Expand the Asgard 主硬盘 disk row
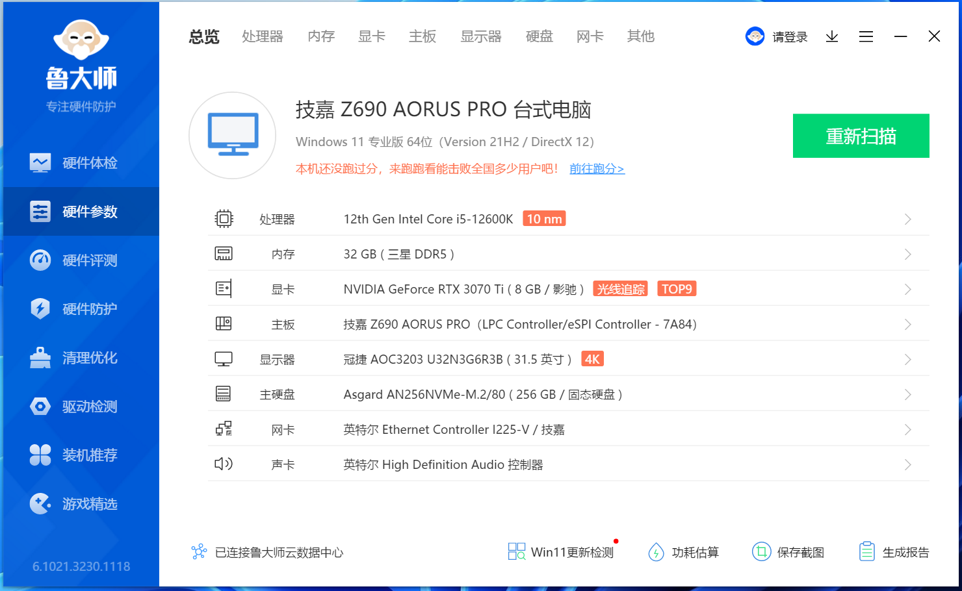Viewport: 962px width, 591px height. click(907, 394)
